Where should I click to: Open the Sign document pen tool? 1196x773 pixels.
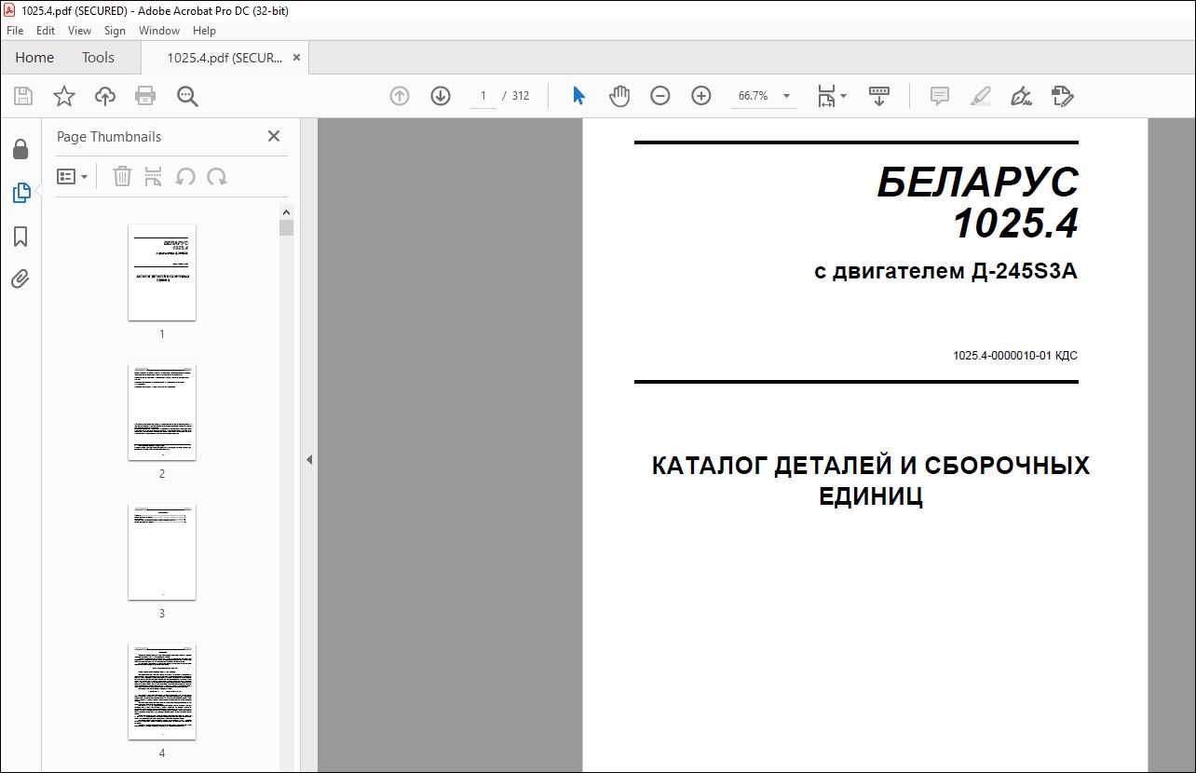[x=1022, y=96]
